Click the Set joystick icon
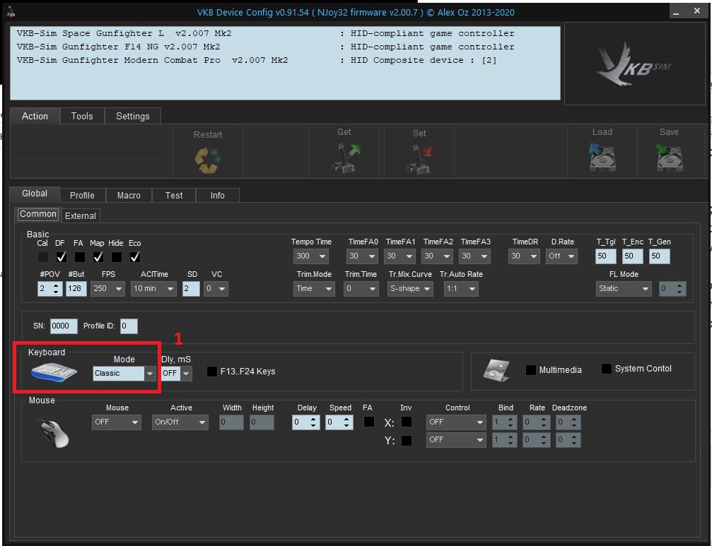712x546 pixels. [420, 159]
